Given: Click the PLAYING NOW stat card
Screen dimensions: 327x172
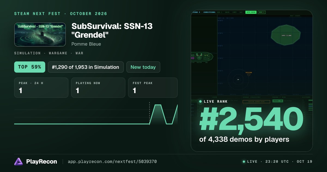Looking at the screenshot, I should click(x=98, y=88).
